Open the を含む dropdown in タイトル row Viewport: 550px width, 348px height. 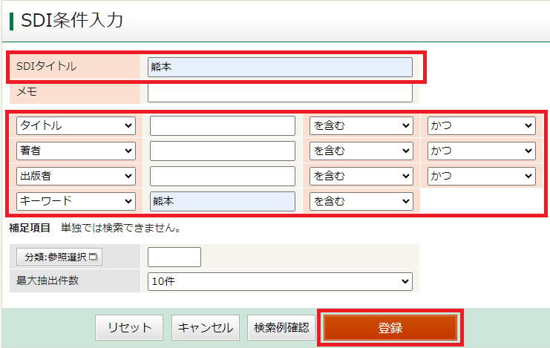click(x=361, y=125)
